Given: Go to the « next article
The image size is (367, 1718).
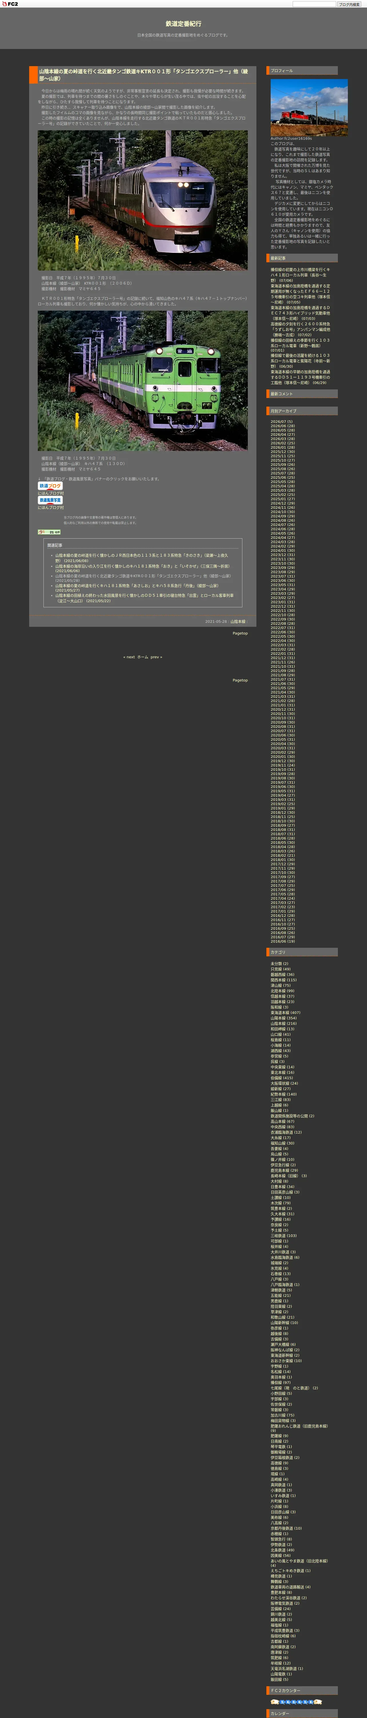Looking at the screenshot, I should click(x=129, y=657).
